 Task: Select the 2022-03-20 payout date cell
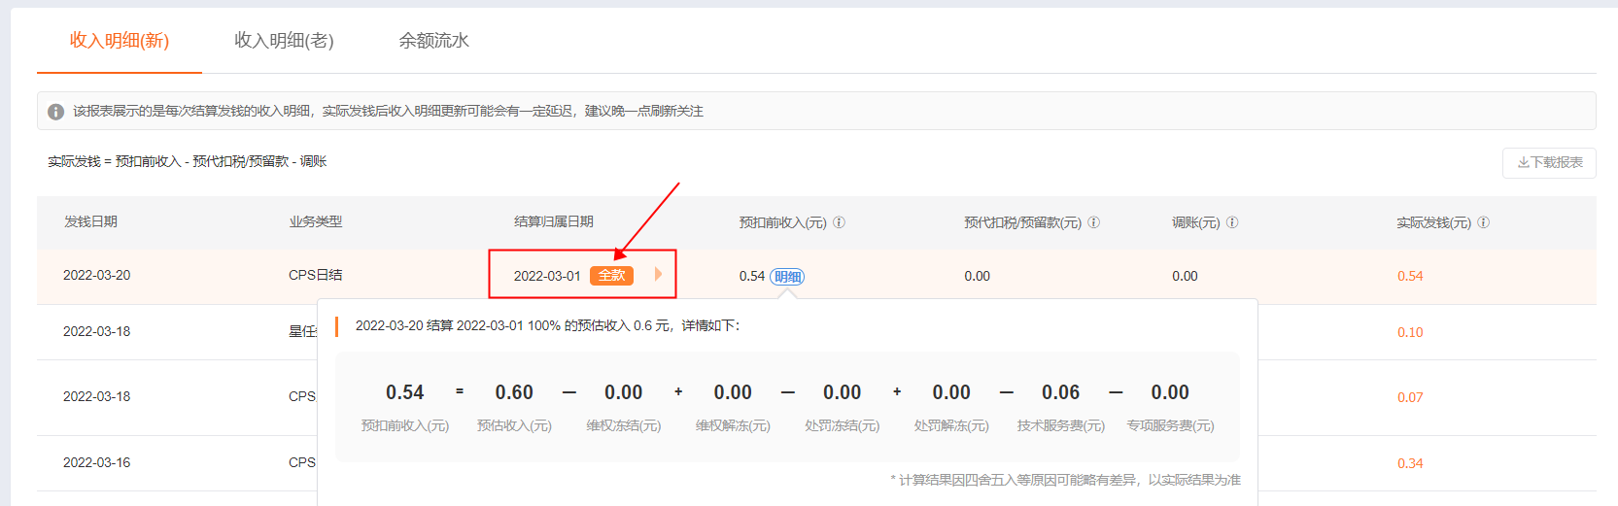pos(97,276)
